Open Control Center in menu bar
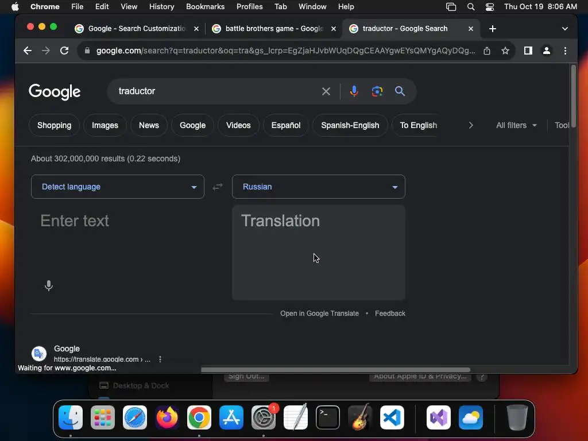 (489, 7)
